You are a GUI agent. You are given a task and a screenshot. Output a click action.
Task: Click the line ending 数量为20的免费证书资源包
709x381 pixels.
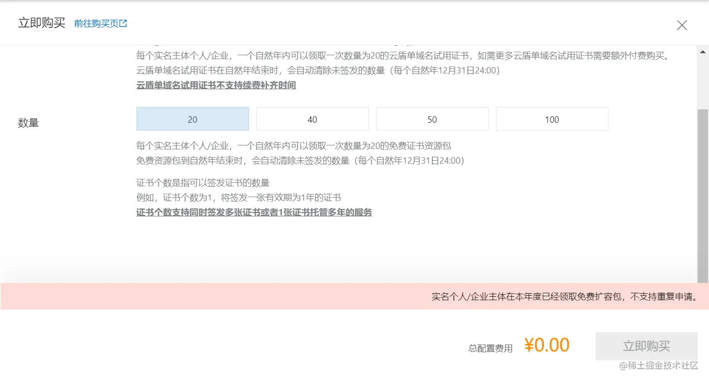[x=294, y=146]
